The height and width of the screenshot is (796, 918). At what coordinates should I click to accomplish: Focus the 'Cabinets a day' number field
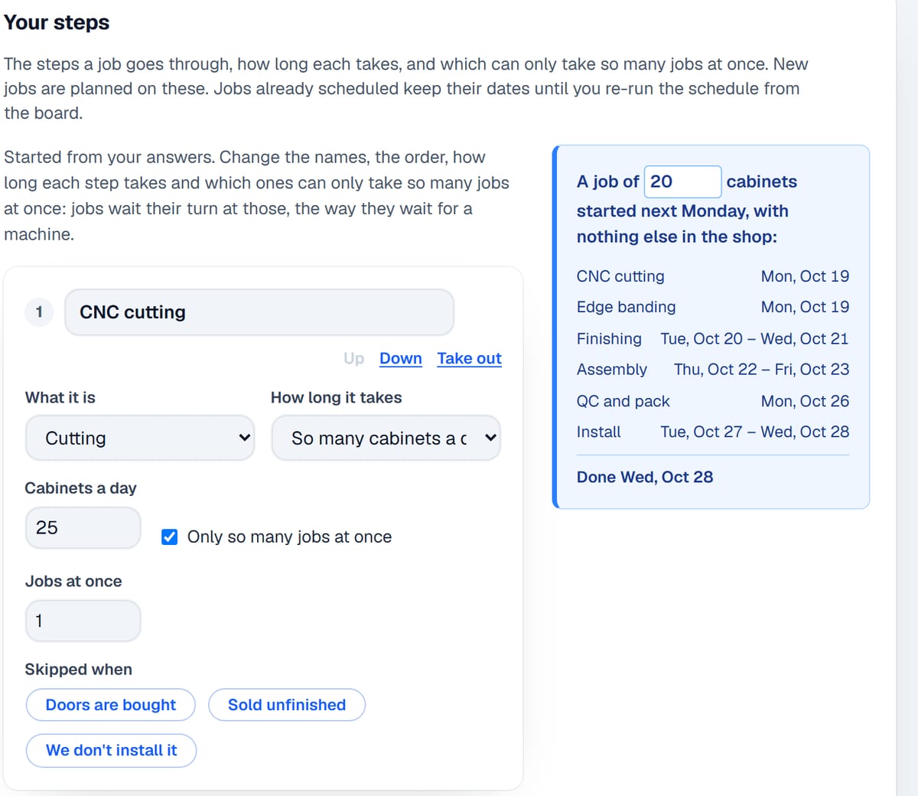[x=83, y=527]
